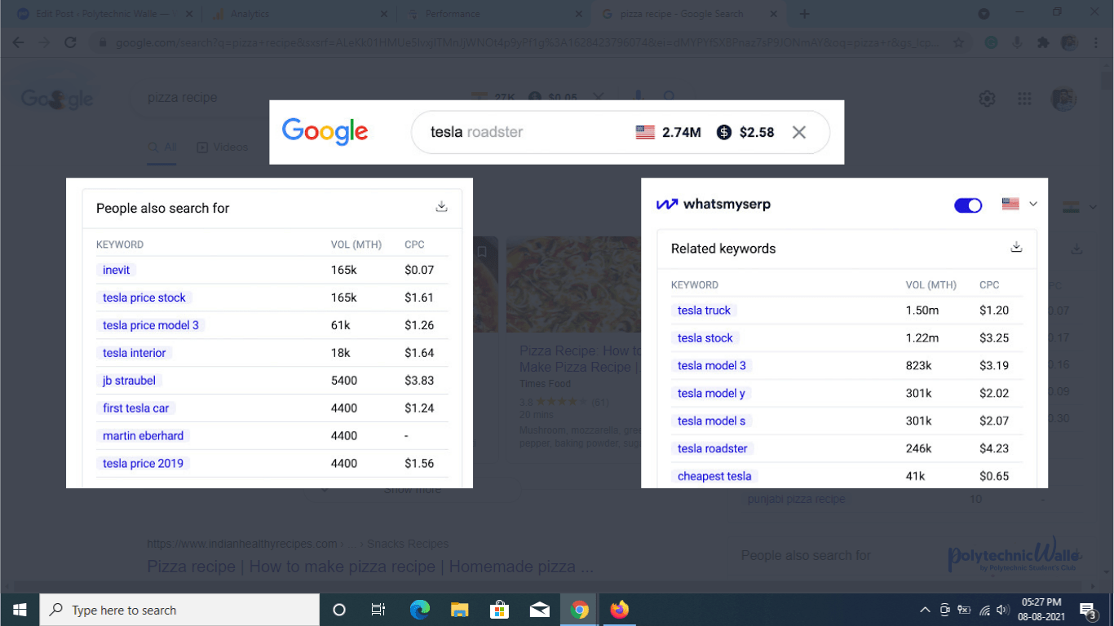Bookmark this page with the star
This screenshot has height=626, width=1114.
[x=958, y=43]
